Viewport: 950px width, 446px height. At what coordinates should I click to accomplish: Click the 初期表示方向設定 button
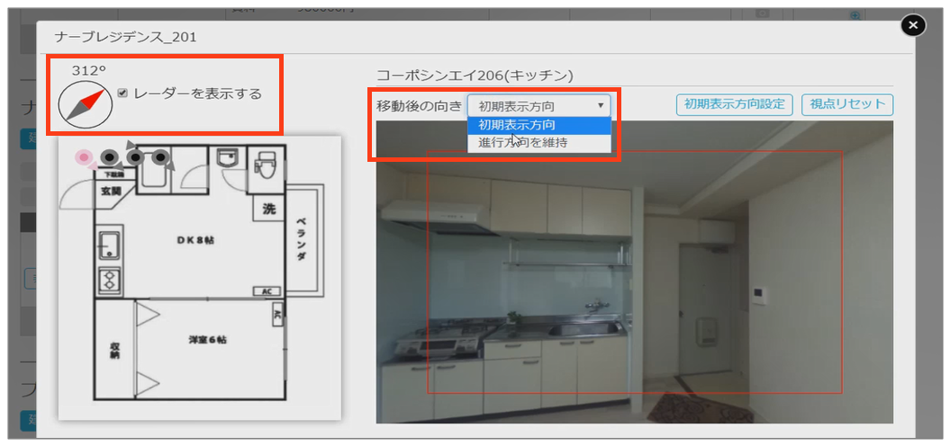point(734,104)
